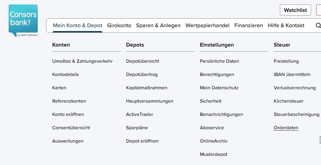Switch to Wertpapierhandel navigation tab
321x165 pixels.
coord(207,26)
